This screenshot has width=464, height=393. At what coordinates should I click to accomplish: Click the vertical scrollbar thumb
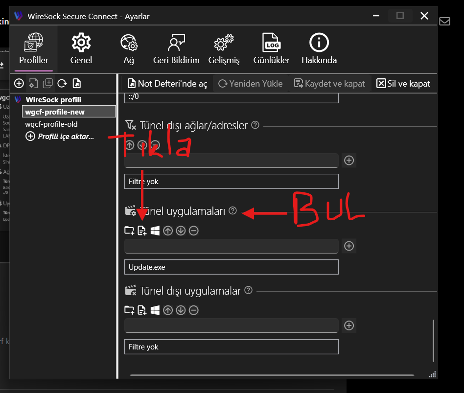(x=433, y=341)
